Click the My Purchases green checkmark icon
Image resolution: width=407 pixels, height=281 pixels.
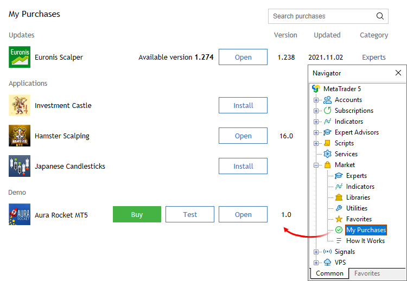pyautogui.click(x=339, y=230)
